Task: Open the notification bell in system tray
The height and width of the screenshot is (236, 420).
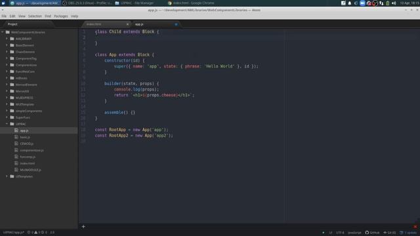Action: (350, 3)
